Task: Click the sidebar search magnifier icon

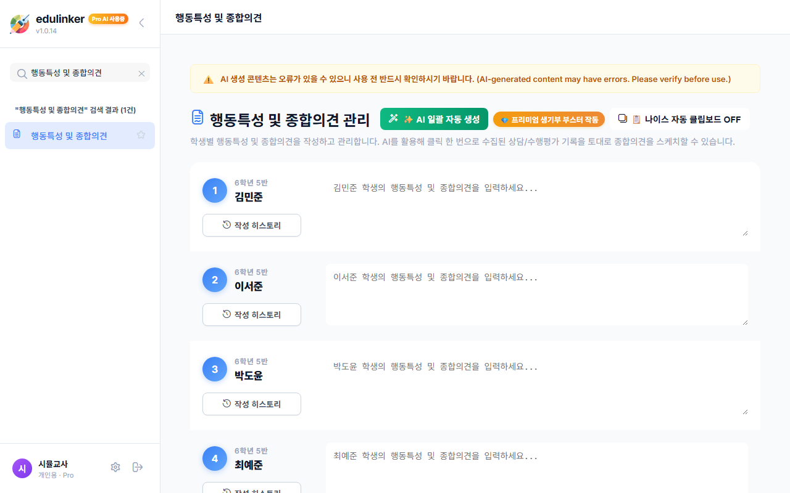Action: click(x=22, y=73)
